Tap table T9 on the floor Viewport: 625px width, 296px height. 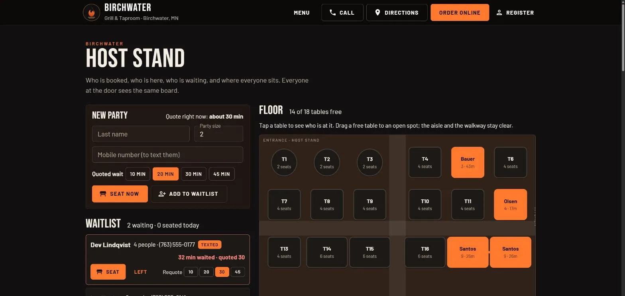(x=370, y=204)
